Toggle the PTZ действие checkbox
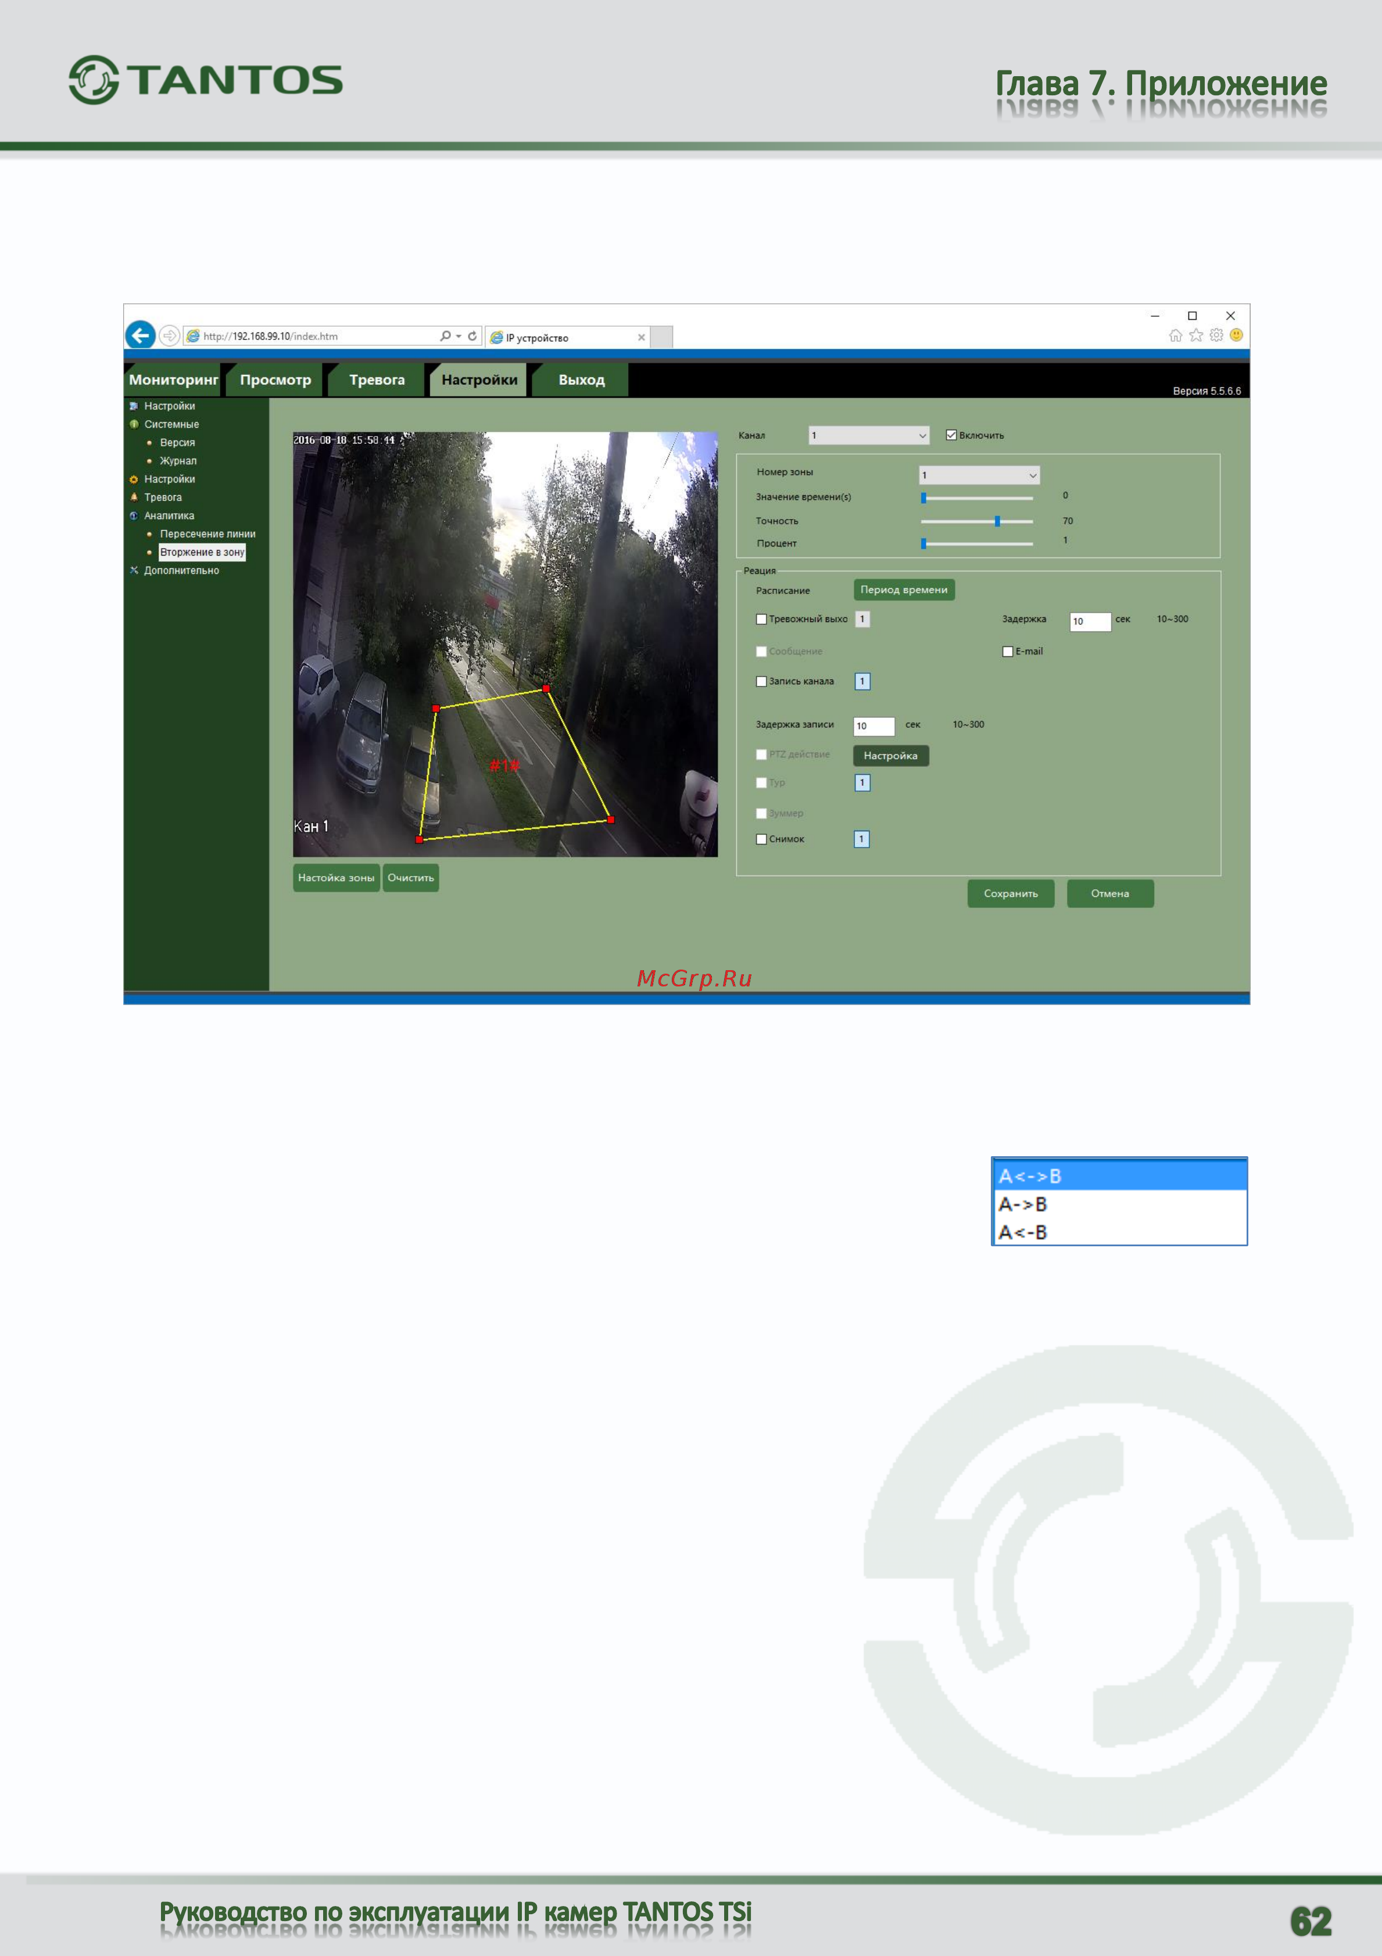 click(761, 755)
